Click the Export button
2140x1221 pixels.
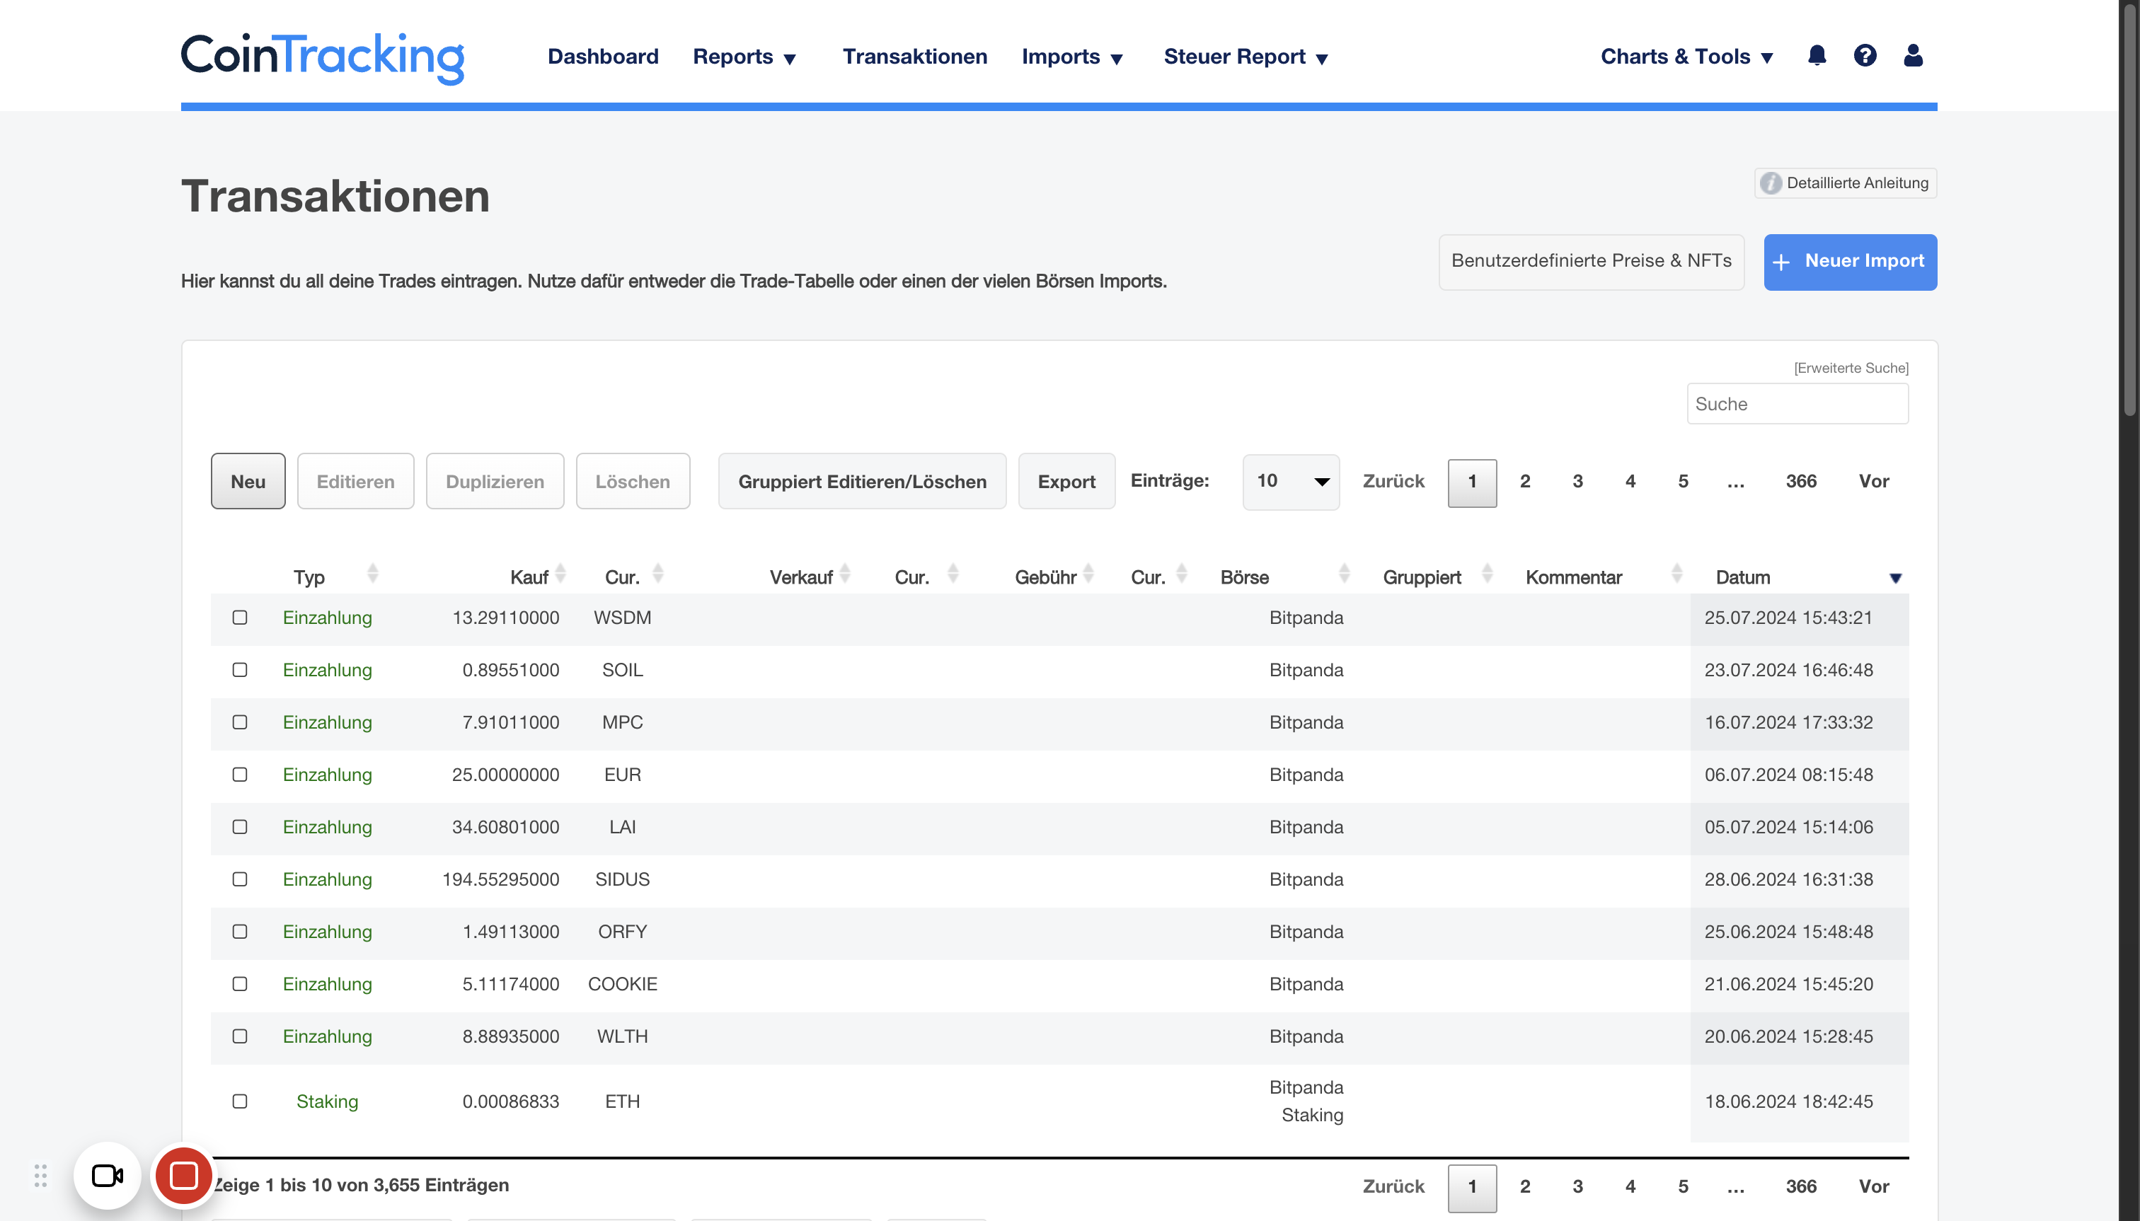[x=1066, y=481]
